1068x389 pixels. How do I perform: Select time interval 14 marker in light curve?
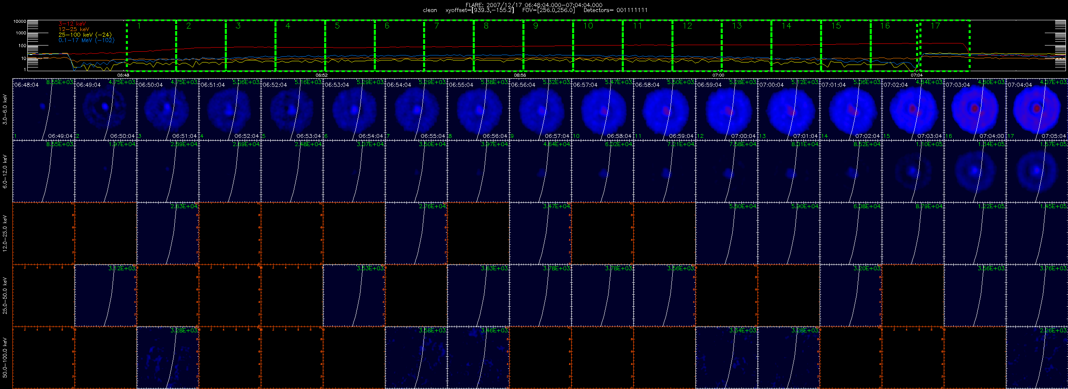[787, 26]
